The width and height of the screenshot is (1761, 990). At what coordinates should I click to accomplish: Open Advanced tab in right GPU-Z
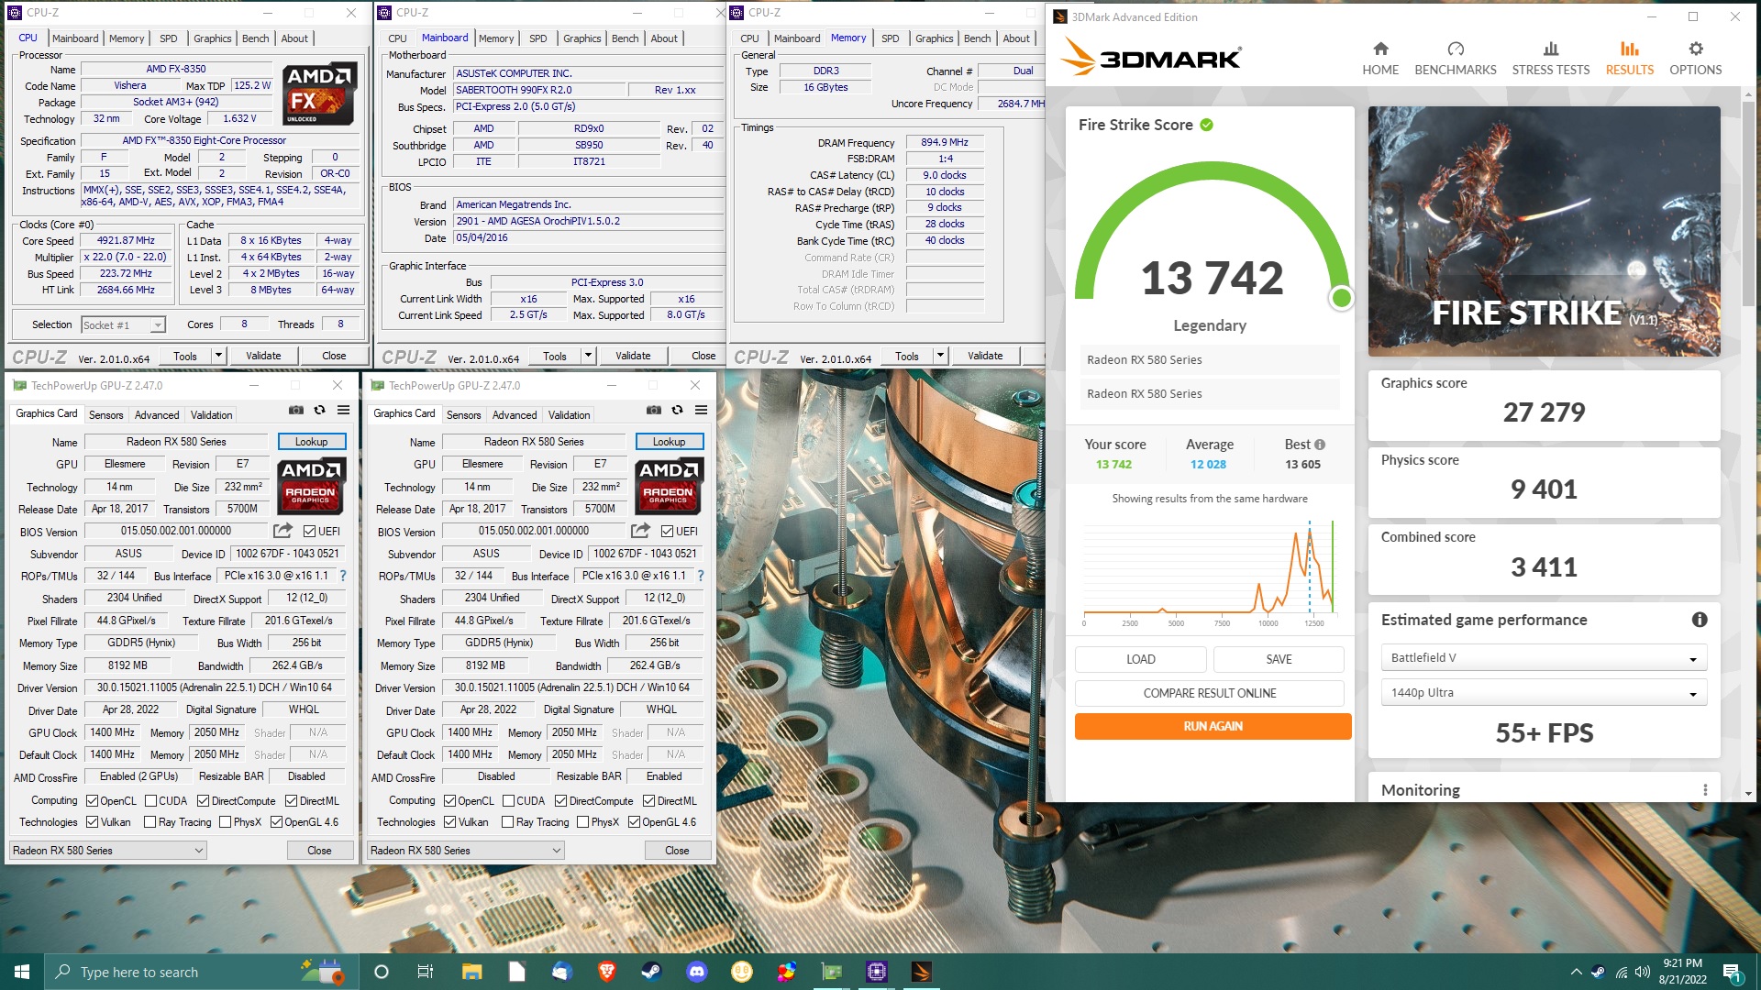pos(515,415)
